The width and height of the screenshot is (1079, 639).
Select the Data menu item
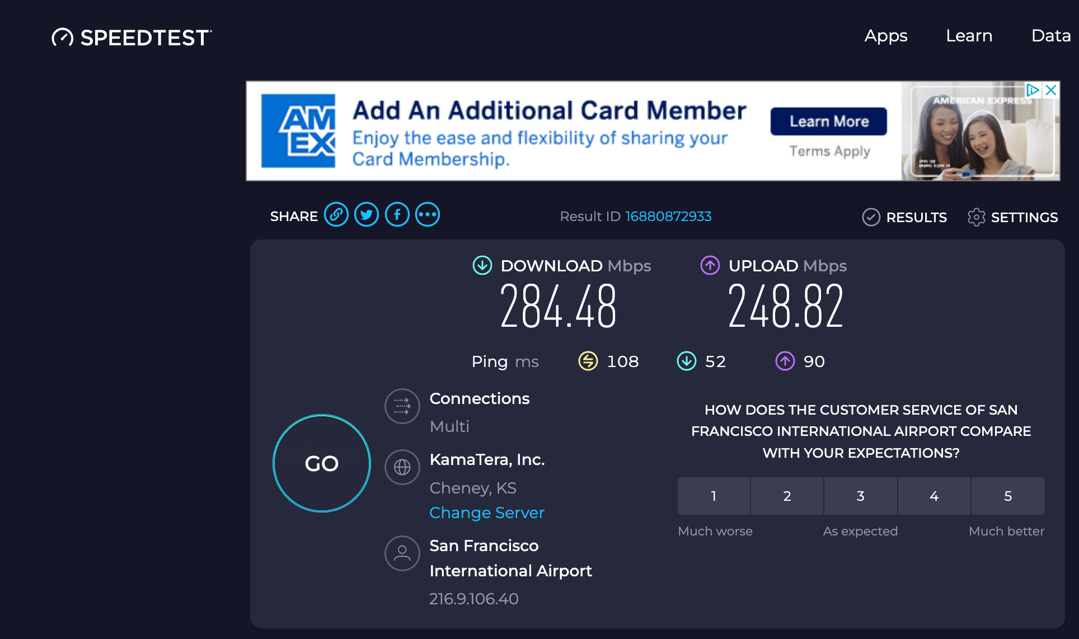[x=1051, y=36]
